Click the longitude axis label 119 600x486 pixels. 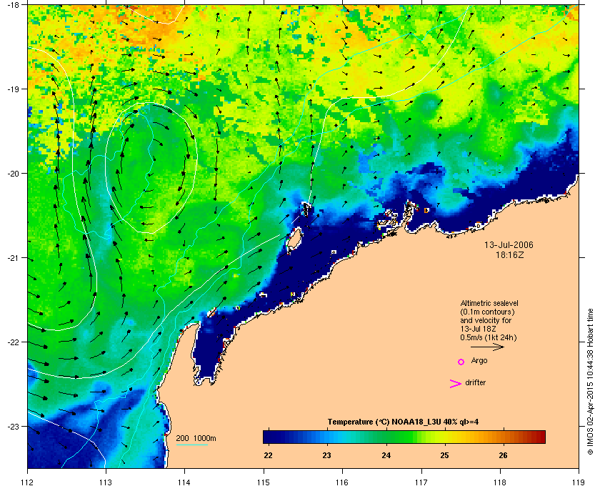579,482
